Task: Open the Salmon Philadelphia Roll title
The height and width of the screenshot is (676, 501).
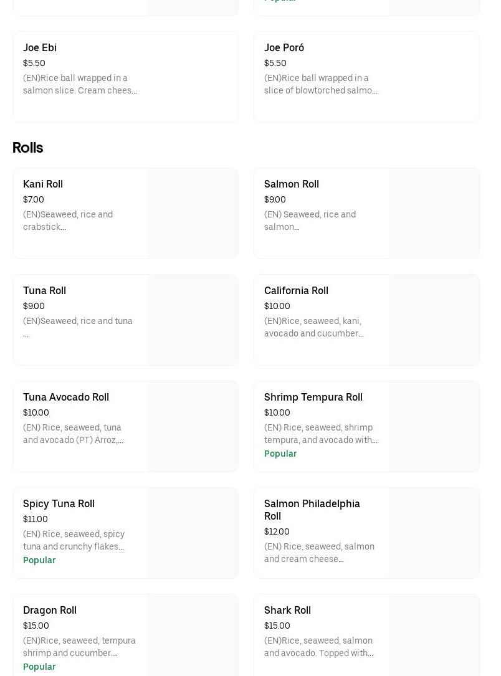Action: tap(312, 510)
